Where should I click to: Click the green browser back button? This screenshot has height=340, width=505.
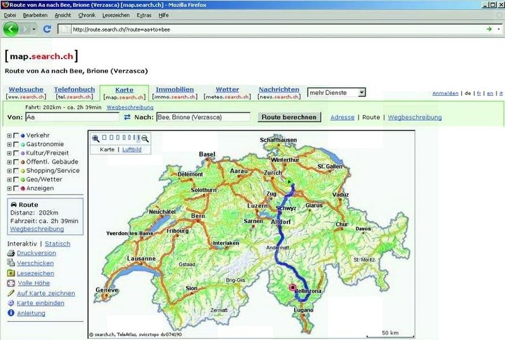tap(11, 29)
